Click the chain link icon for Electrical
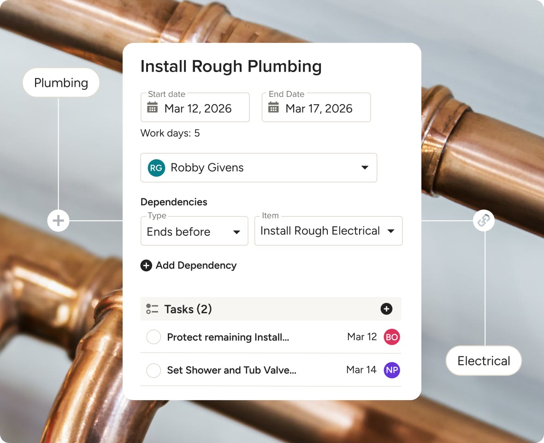 484,221
